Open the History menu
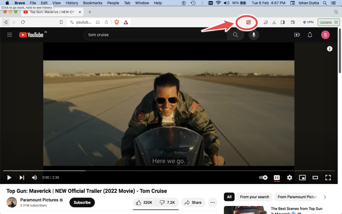Screen dimensions: 342x214 [72, 3]
